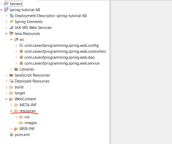Click the images folder icon
Image resolution: width=172 pixels, height=144 pixels.
tap(21, 123)
